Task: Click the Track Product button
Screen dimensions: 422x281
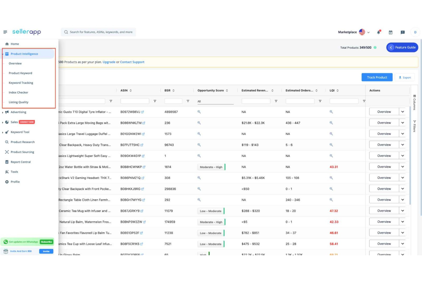Action: pyautogui.click(x=377, y=77)
